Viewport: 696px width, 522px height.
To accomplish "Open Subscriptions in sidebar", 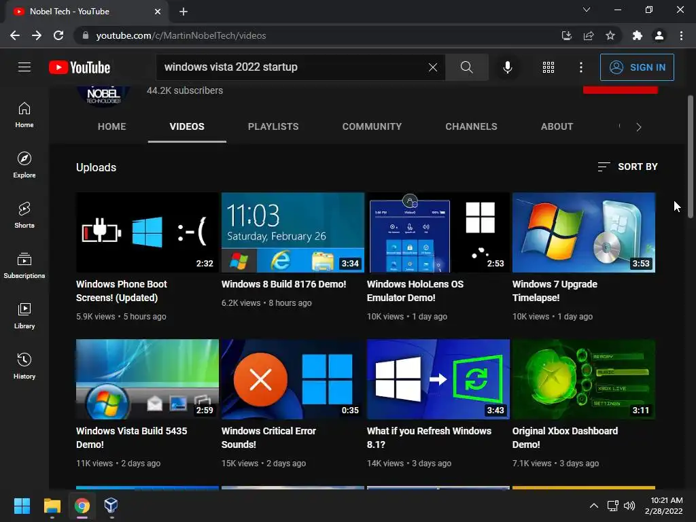I will (24, 266).
